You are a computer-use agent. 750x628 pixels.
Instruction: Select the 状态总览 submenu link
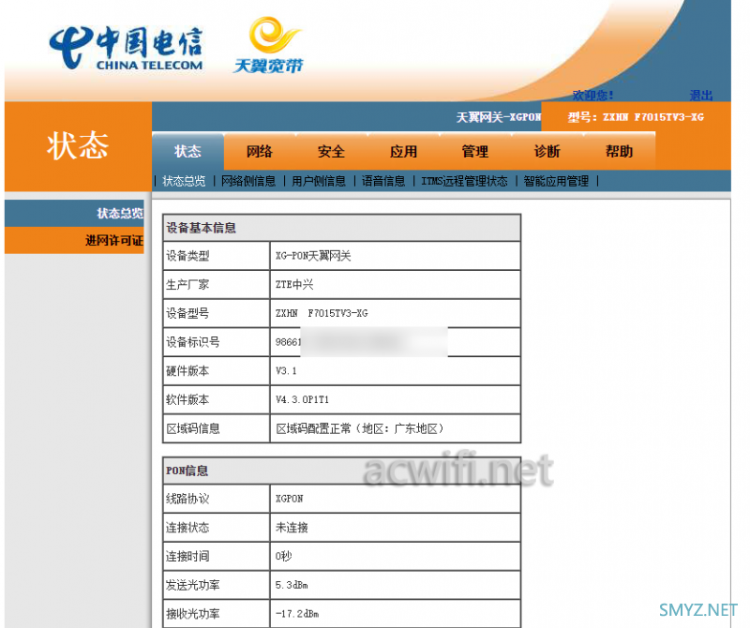pos(184,181)
